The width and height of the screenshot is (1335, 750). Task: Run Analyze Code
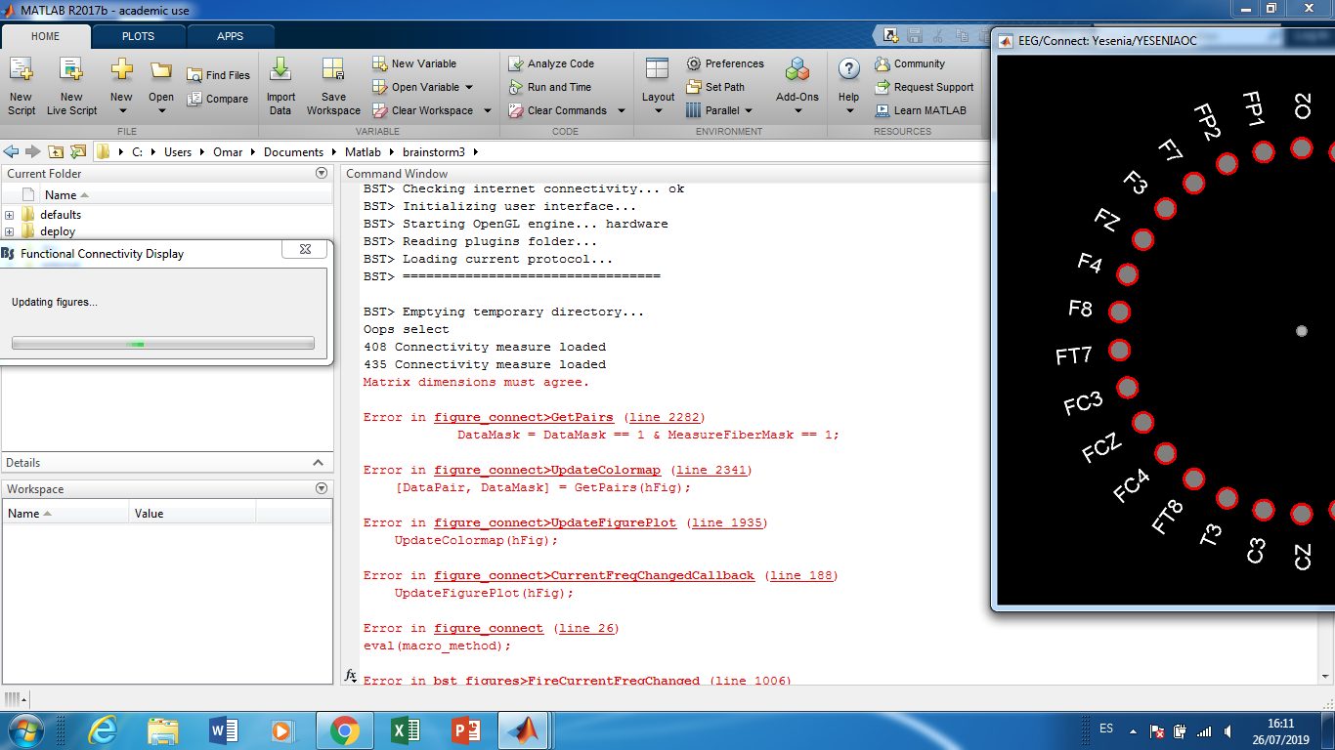tap(552, 63)
